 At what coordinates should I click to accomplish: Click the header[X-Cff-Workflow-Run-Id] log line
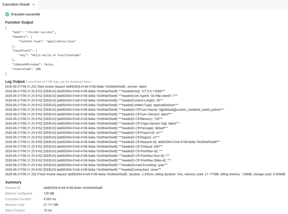click(87, 156)
